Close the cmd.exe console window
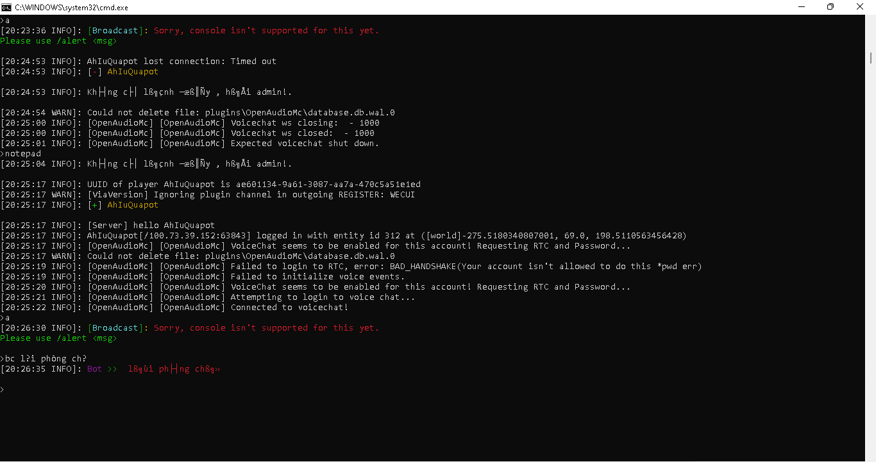Viewport: 876px width, 462px height. [x=860, y=7]
